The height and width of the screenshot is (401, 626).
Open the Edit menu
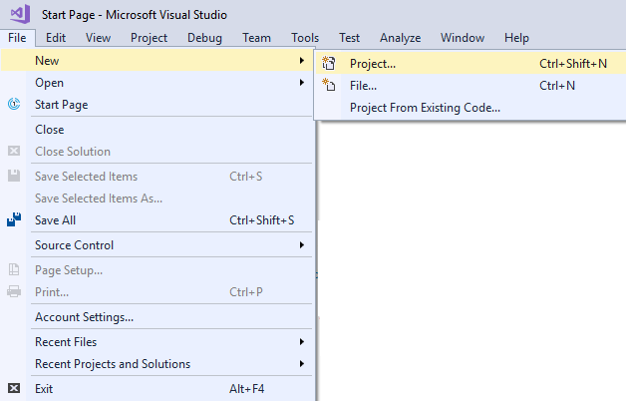[x=56, y=38]
